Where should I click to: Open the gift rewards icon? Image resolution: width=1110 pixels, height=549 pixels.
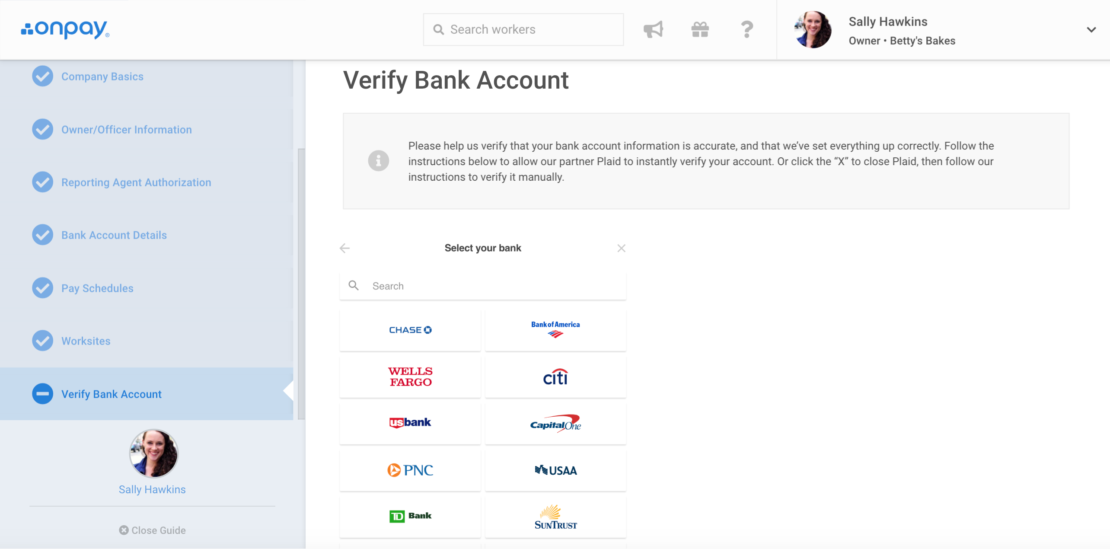700,29
